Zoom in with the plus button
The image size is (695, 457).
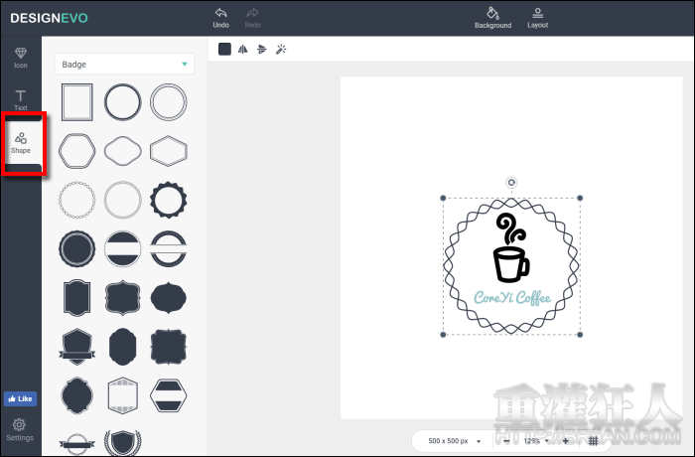[x=566, y=440]
